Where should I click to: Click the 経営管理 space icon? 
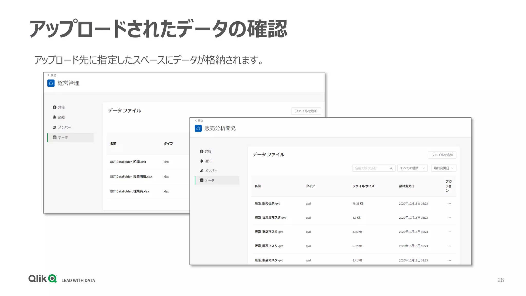[x=51, y=83]
